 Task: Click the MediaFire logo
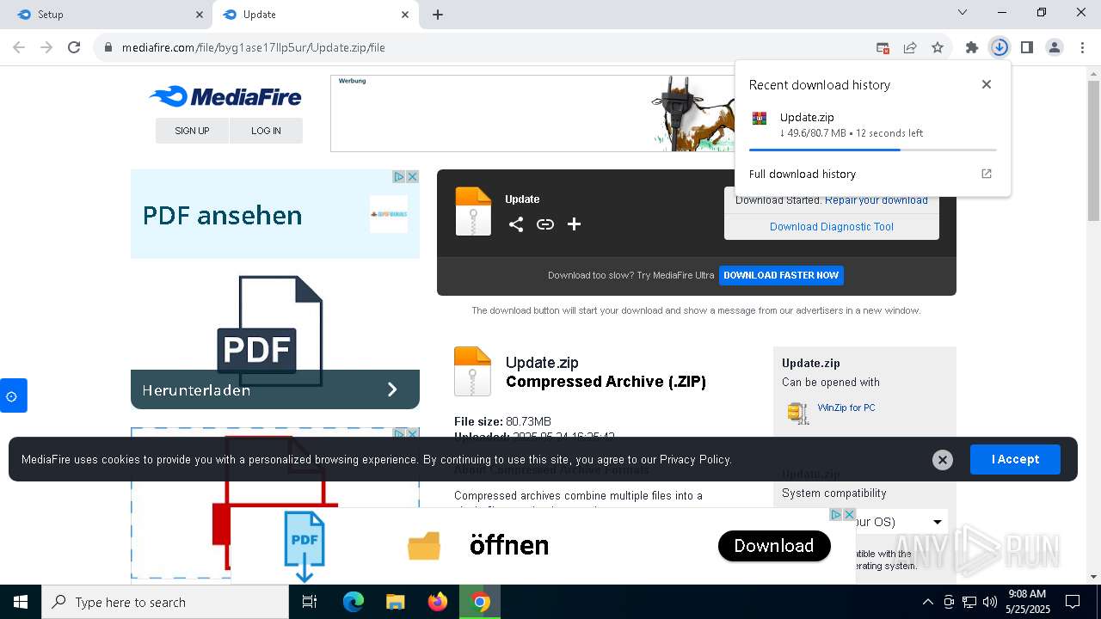point(225,96)
